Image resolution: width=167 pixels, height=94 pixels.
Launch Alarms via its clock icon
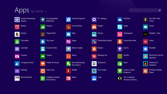17,27
